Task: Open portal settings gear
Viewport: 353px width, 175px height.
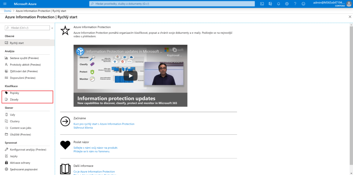Action: tap(287, 4)
